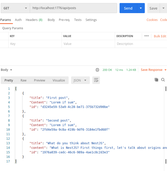
Task: Open the JSON format dropdown
Action: coord(80,80)
